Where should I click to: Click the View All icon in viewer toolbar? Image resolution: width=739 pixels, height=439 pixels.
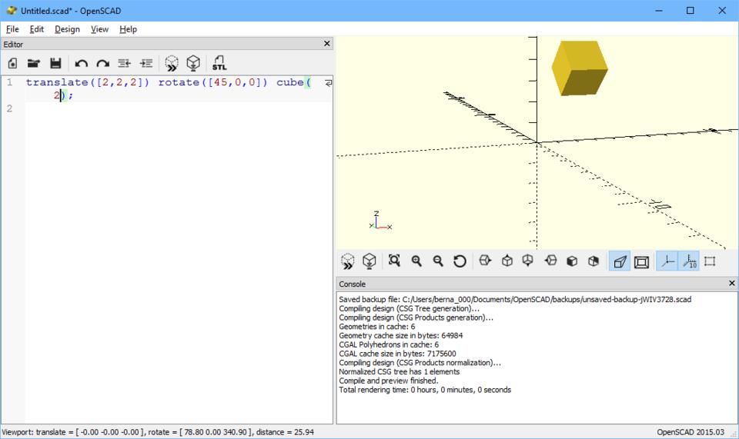tap(394, 261)
